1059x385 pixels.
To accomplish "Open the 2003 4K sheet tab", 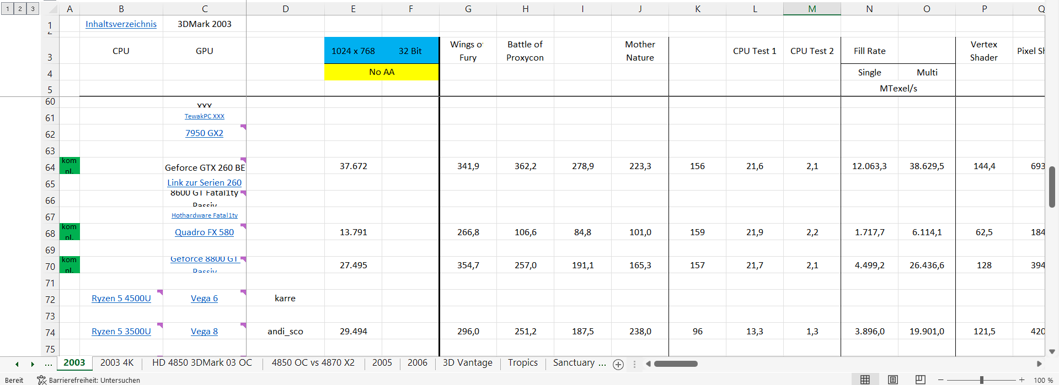I will point(117,362).
